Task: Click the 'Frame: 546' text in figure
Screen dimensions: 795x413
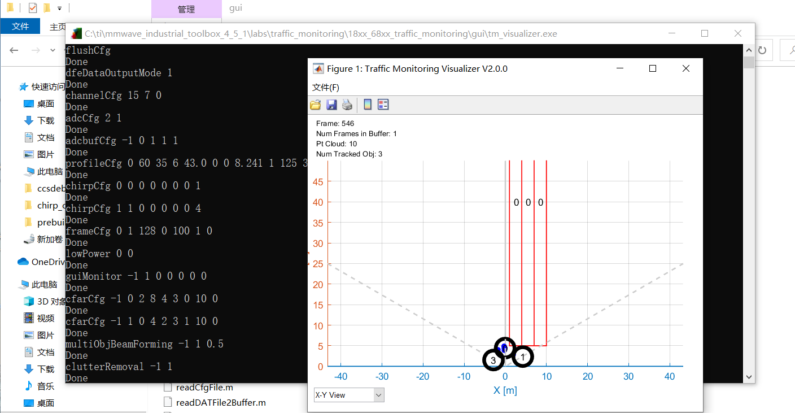Action: [x=335, y=123]
